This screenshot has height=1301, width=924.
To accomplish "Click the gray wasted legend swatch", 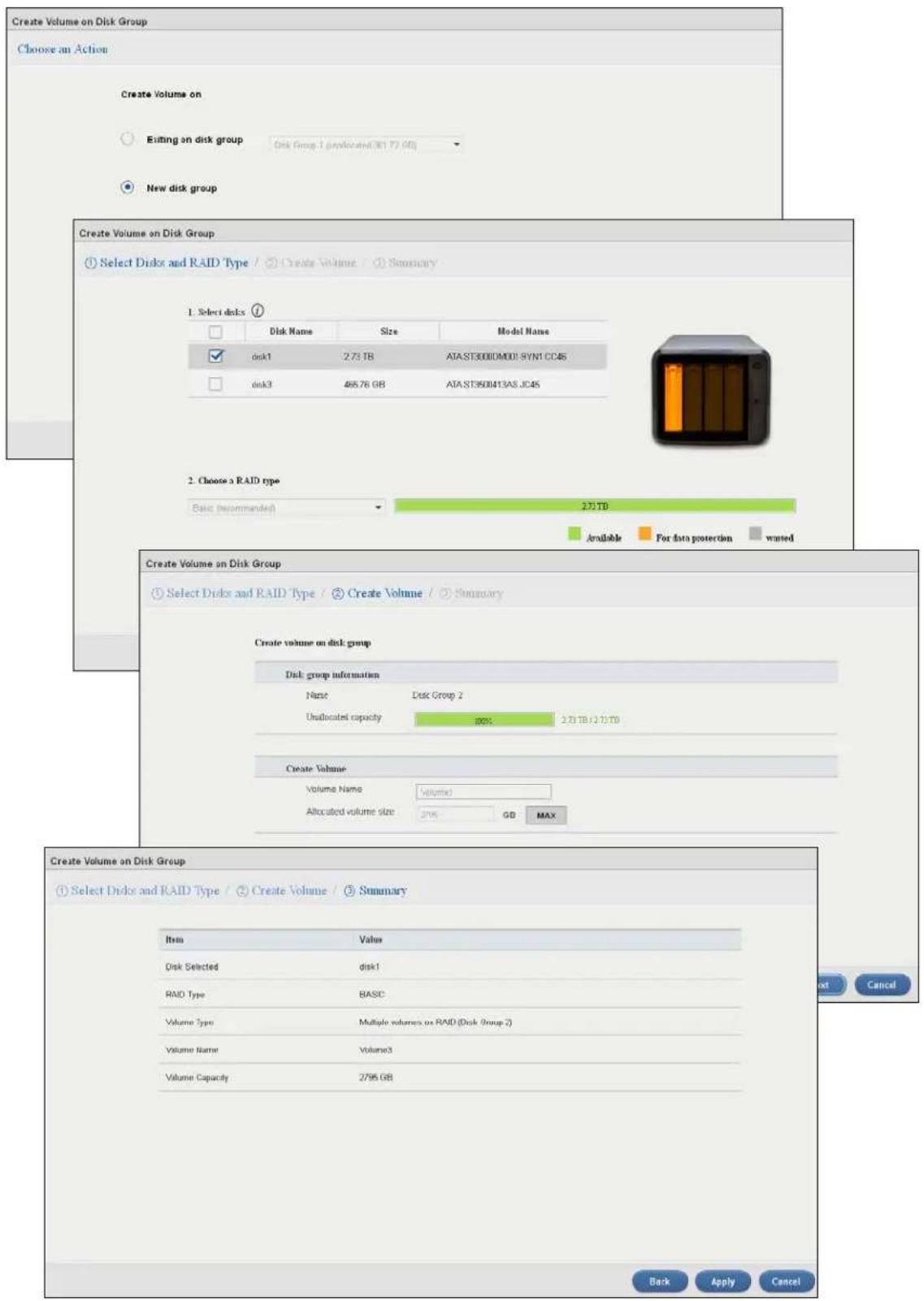I will [755, 534].
